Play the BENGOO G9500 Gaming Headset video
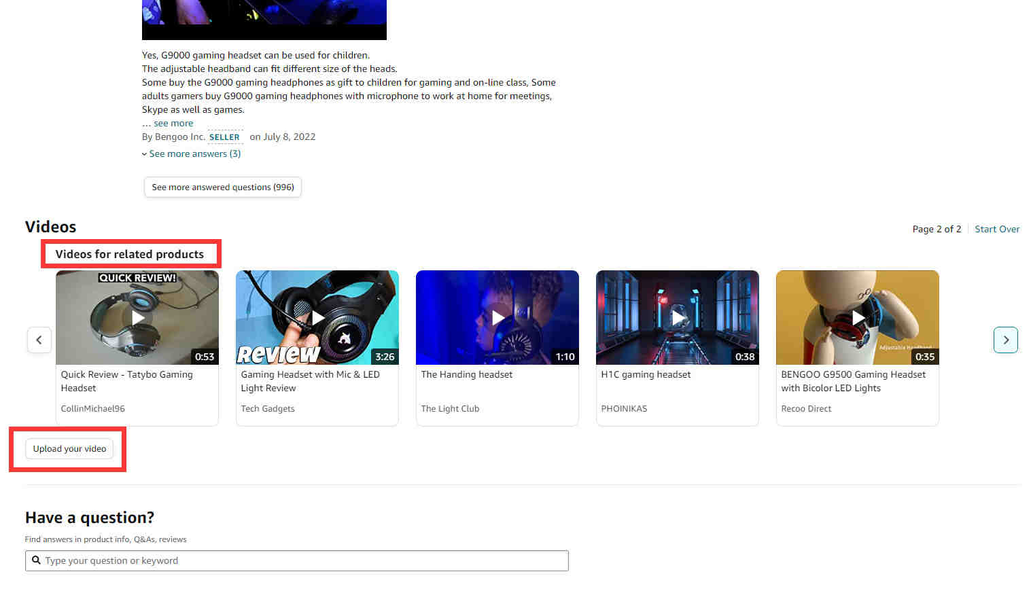 point(858,317)
